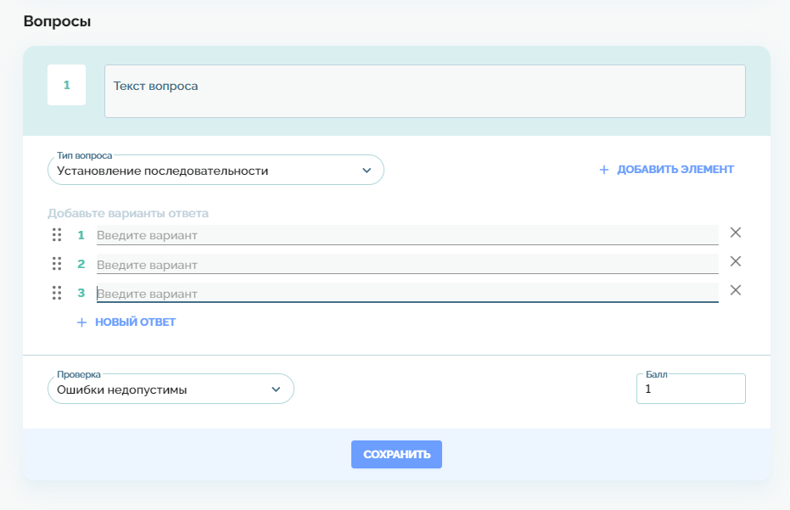This screenshot has height=510, width=790.
Task: Open the Тип вопроса dropdown
Action: click(x=216, y=171)
